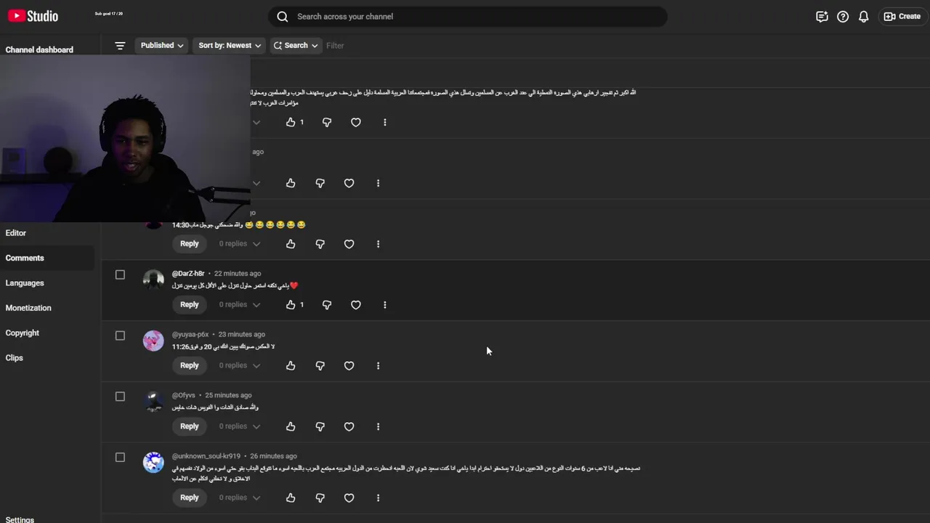Go to Monetization in the sidebar
Screen dimensions: 930x523
[28, 308]
